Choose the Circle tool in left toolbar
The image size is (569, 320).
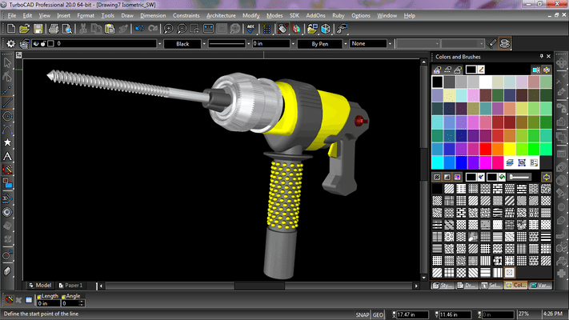click(x=7, y=116)
